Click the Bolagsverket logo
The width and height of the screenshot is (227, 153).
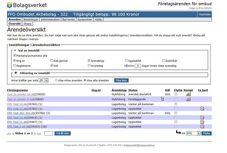pos(27,5)
